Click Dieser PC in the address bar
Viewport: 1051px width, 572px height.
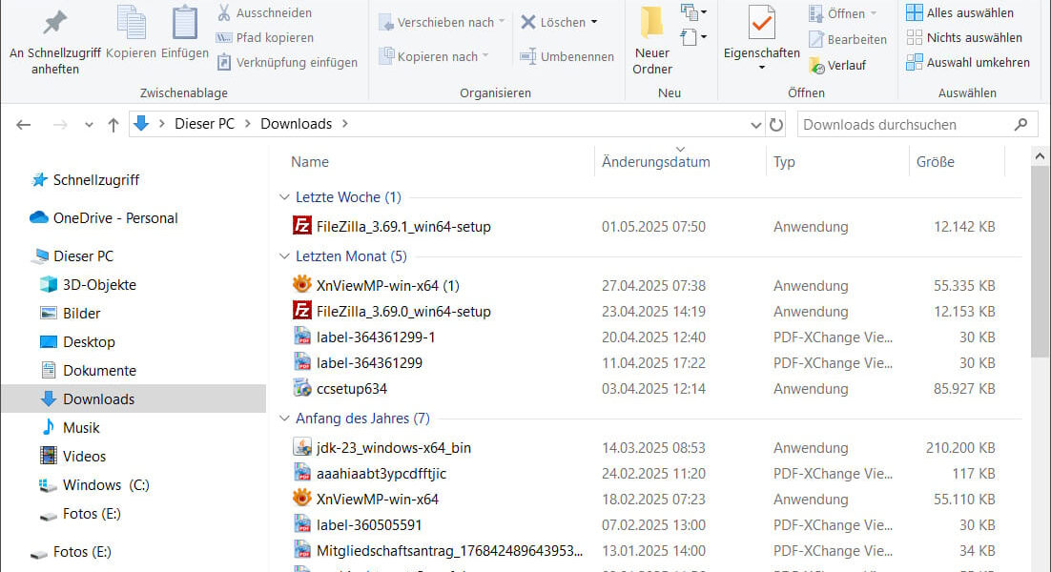(x=204, y=124)
